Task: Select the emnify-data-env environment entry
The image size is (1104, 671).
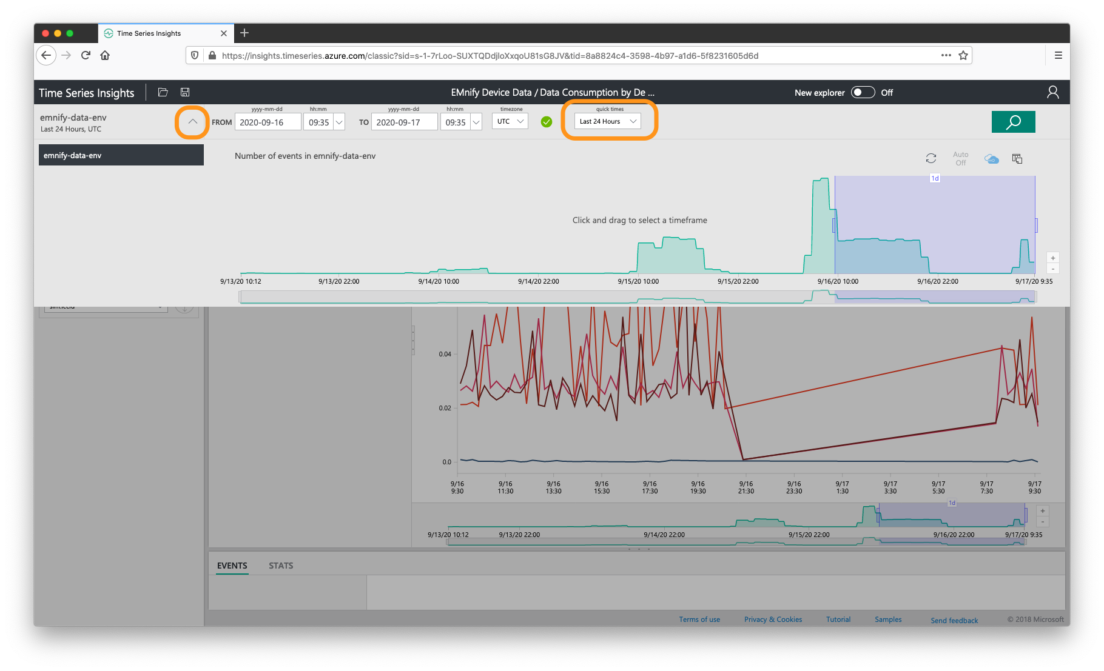Action: [x=121, y=155]
